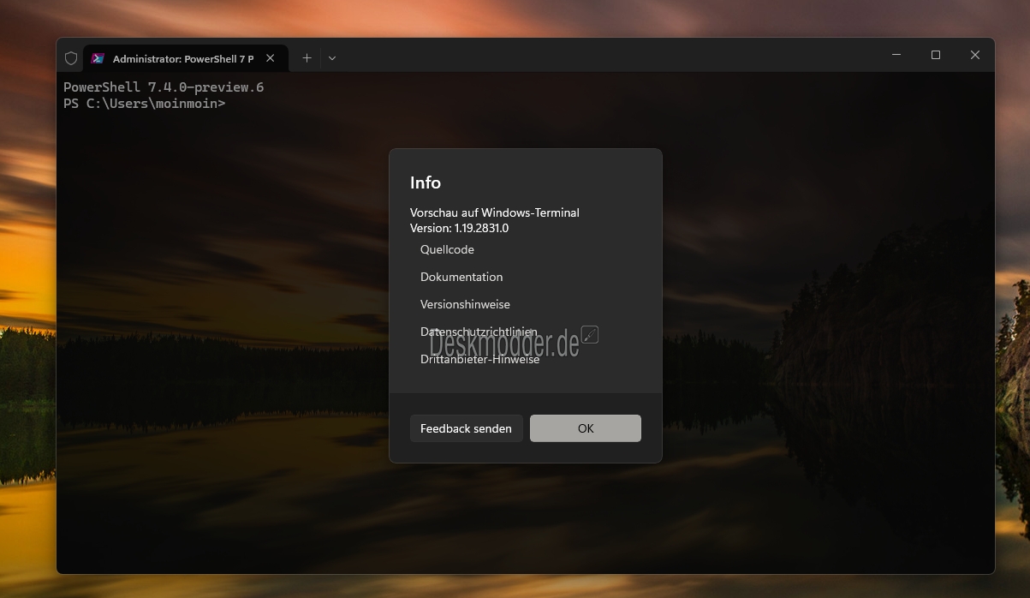Click the 'Vorschau auf Windows-Terminal' text

(x=495, y=212)
